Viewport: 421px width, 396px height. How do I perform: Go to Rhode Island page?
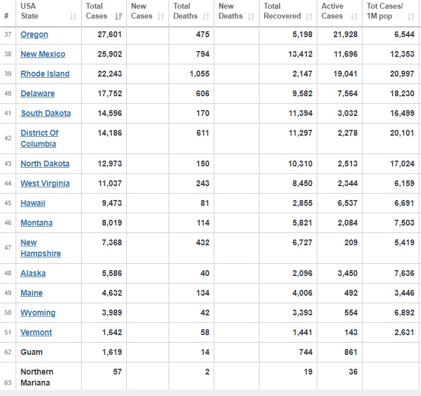[x=45, y=74]
